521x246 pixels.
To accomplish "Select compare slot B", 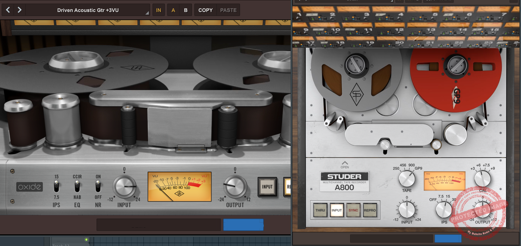I will coord(186,10).
